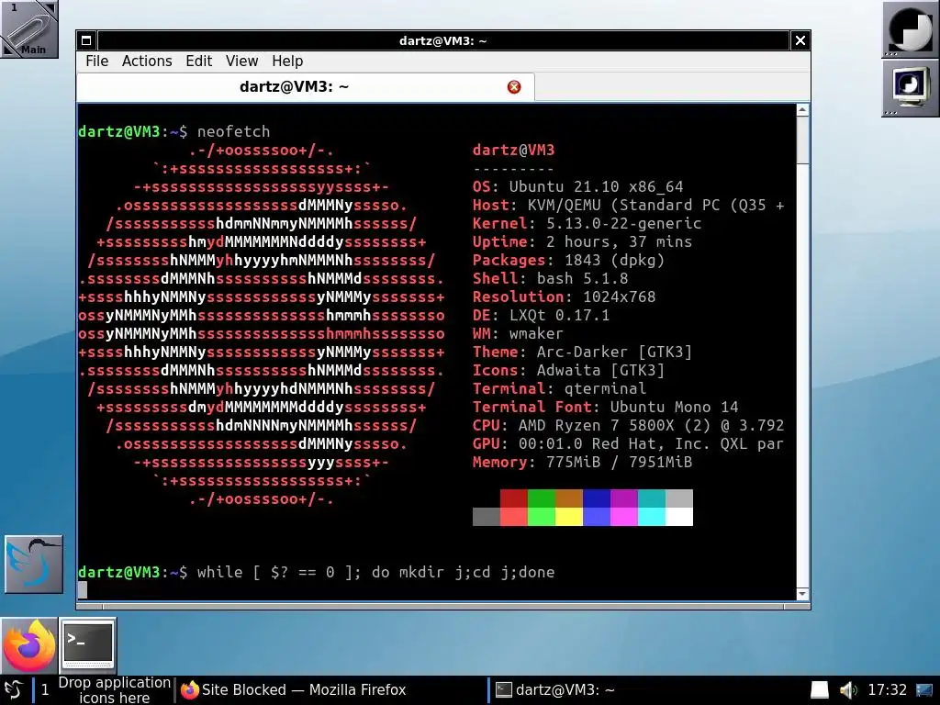
Task: Click the 'Host: KVM/QEMU' line
Action: (628, 205)
